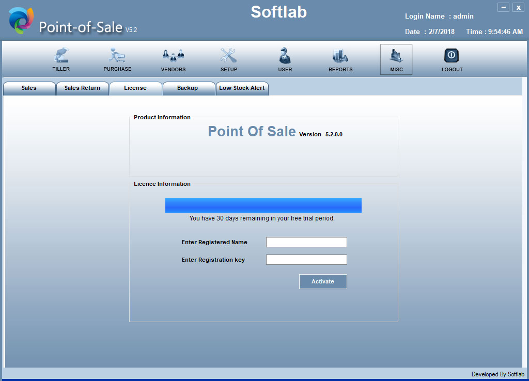Switch to the Backup tab
529x381 pixels.
188,88
